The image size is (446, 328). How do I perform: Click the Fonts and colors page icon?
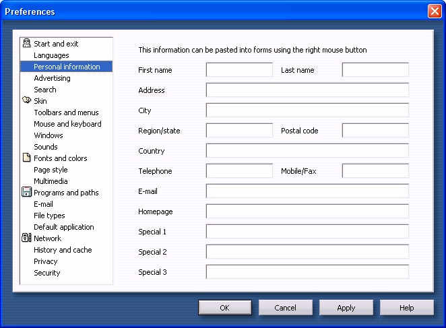click(26, 158)
